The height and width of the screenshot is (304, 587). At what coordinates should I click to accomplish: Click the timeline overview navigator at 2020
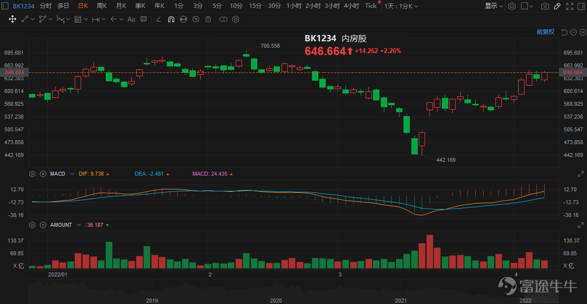[x=276, y=301]
